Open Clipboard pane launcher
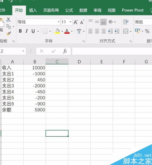Image resolution: width=152 pixels, height=165 pixels. point(13,41)
